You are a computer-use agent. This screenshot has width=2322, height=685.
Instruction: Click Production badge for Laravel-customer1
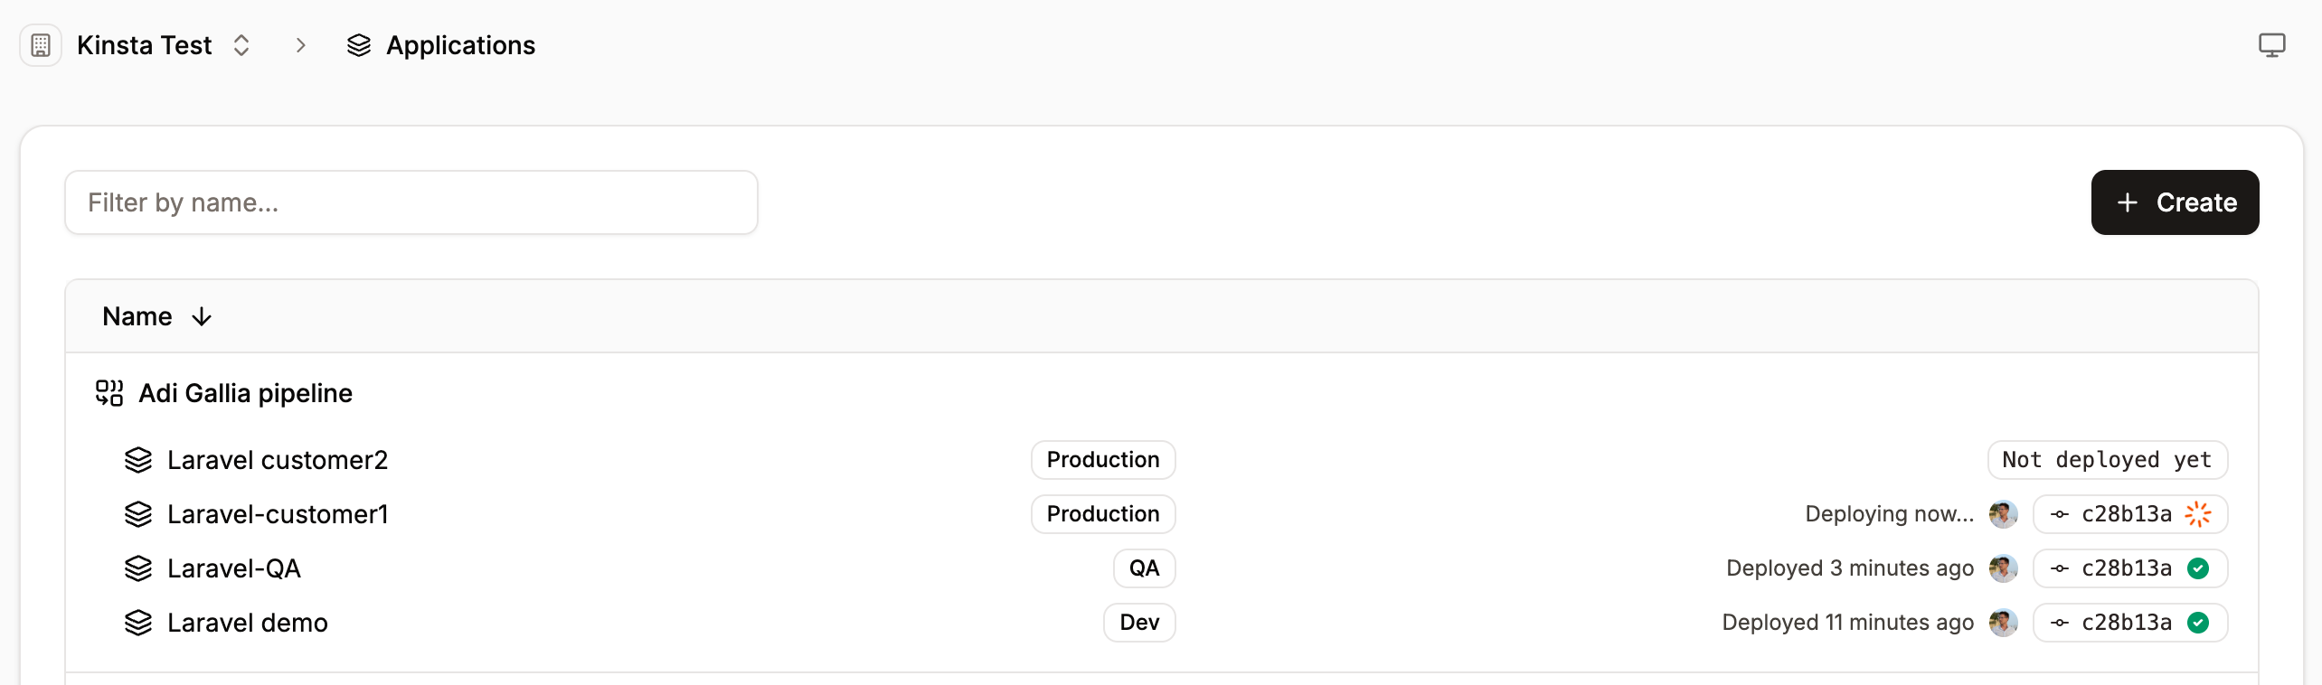[x=1103, y=514]
